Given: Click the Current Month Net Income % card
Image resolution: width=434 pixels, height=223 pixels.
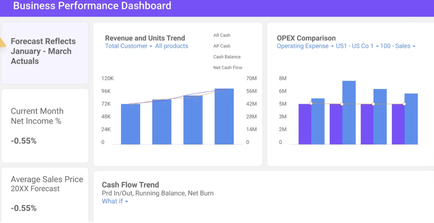Looking at the screenshot, I should (x=45, y=126).
